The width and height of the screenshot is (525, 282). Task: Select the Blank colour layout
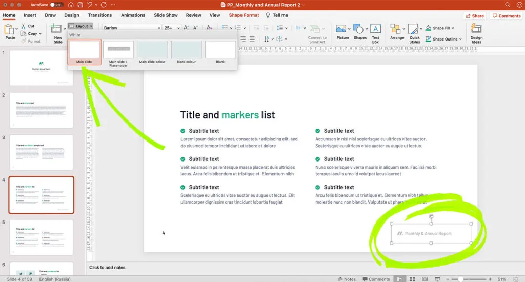[x=186, y=52]
